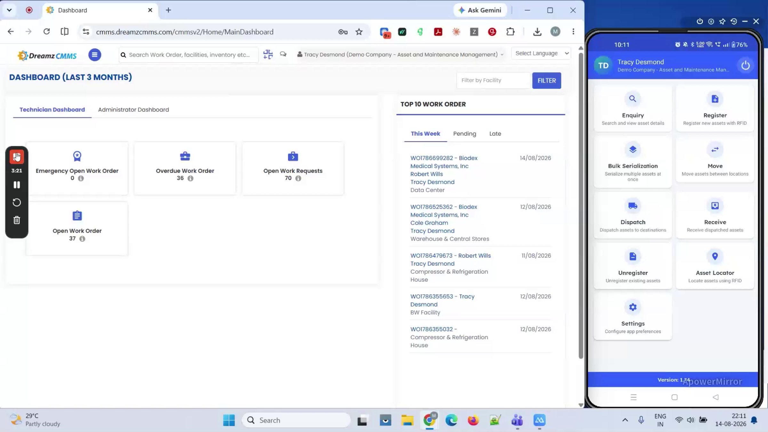Open Unregister tile on the phone

click(x=633, y=266)
